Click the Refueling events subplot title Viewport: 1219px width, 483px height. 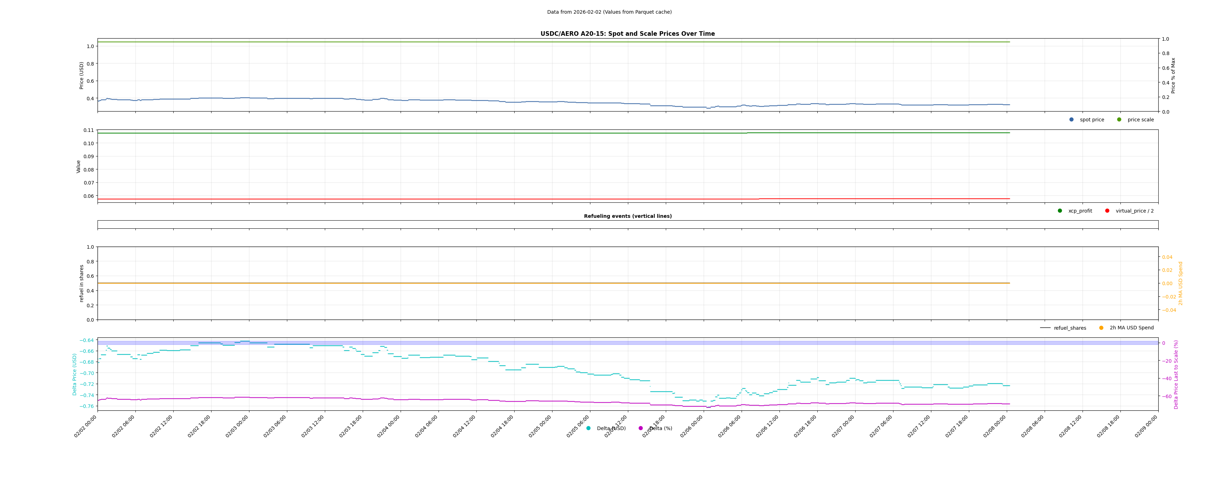628,216
